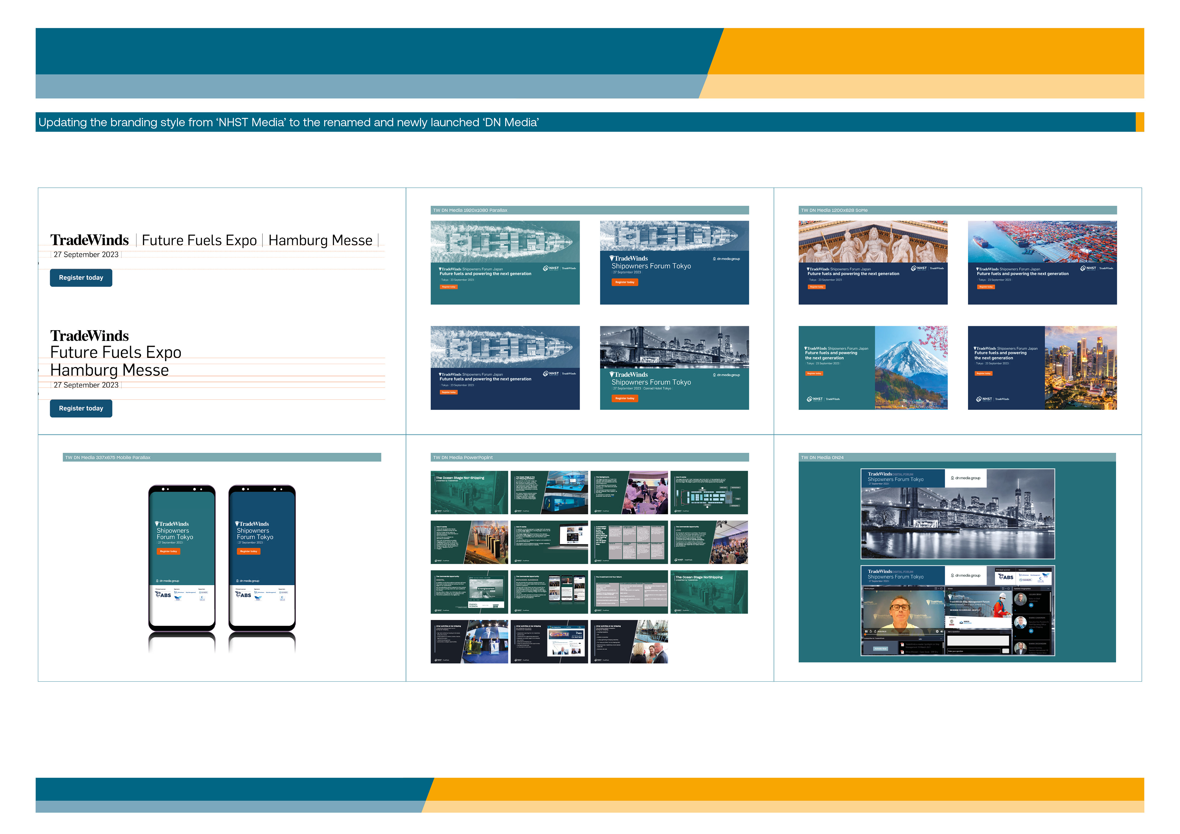Click the large Ask a question text area

point(978,641)
